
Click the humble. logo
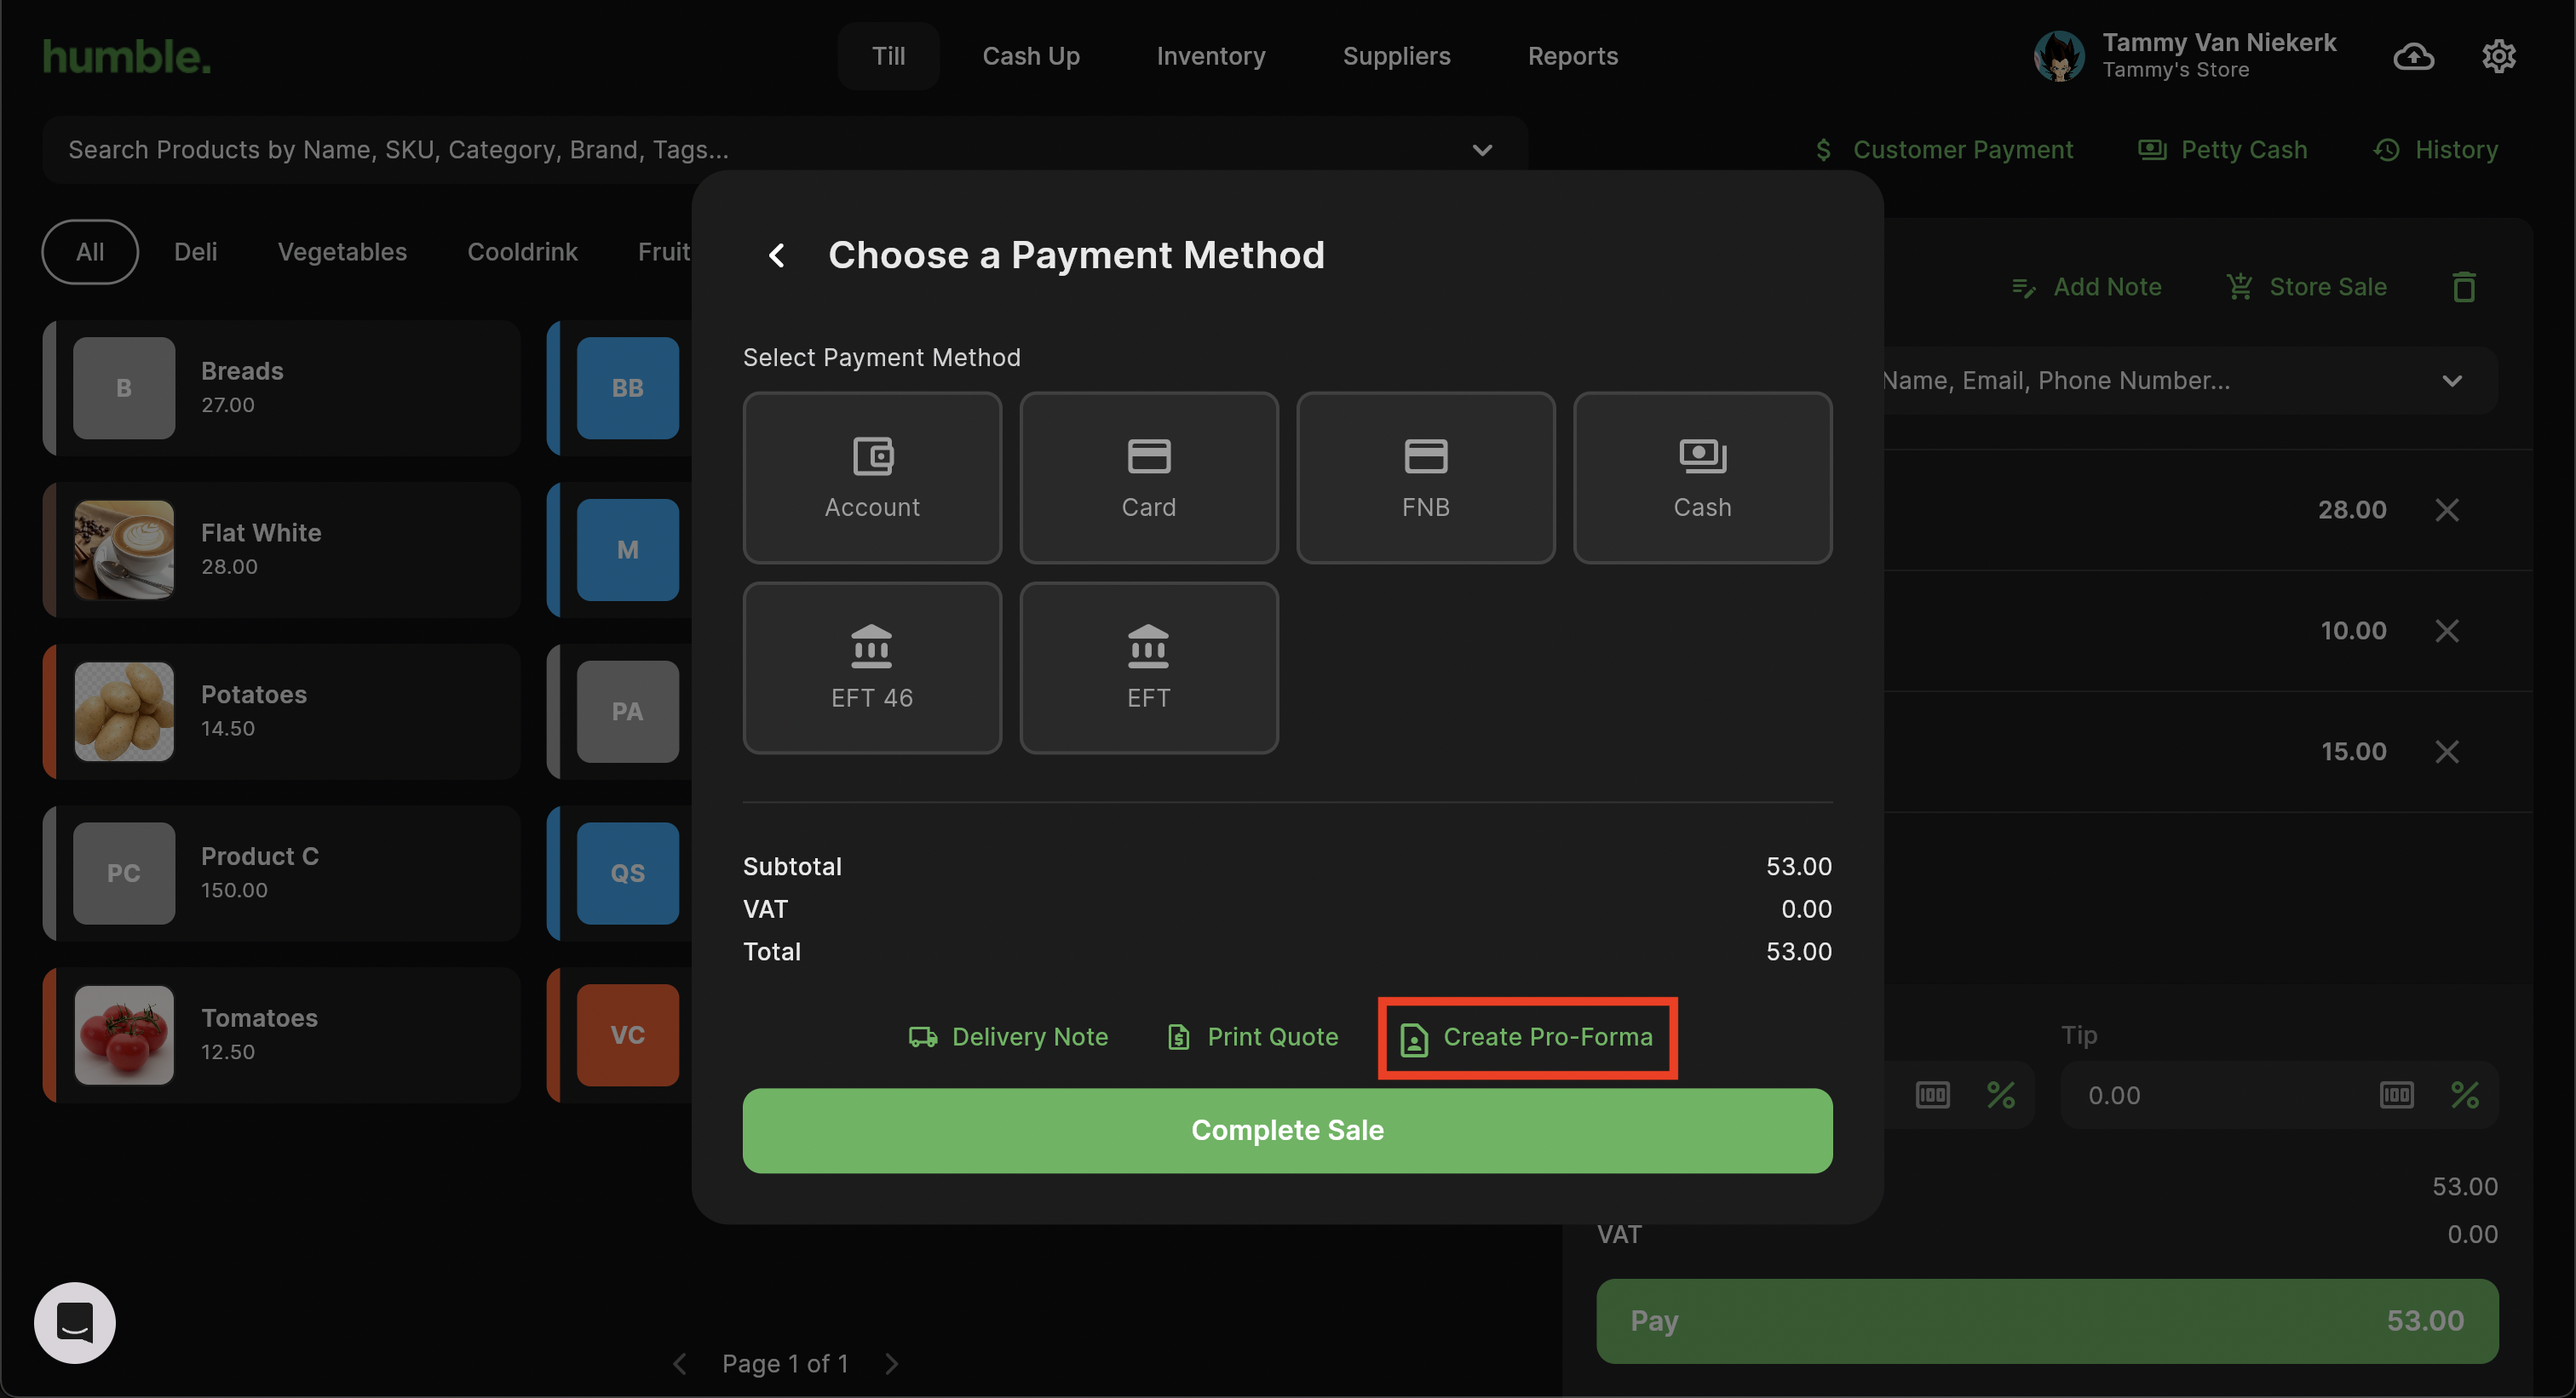click(126, 56)
